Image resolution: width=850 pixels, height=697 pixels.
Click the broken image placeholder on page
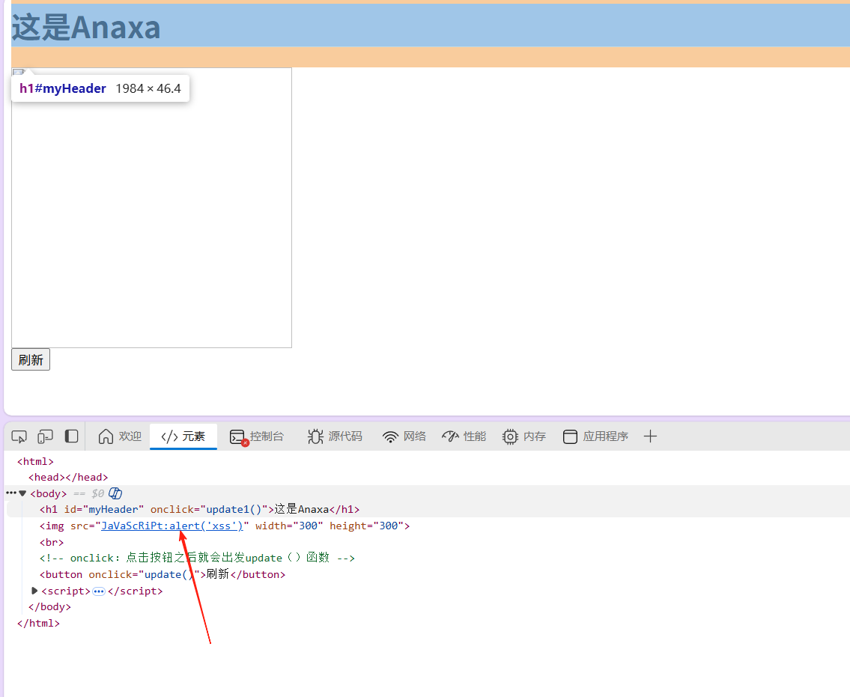pos(151,207)
